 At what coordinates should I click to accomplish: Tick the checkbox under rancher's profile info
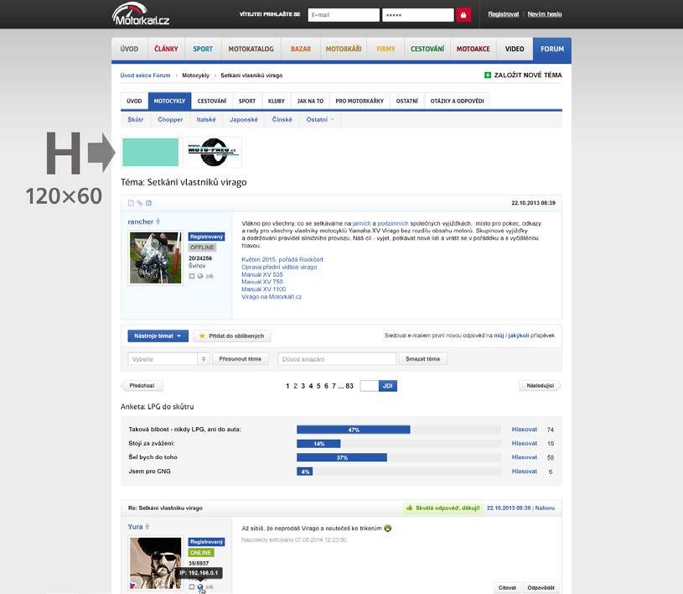click(x=192, y=276)
